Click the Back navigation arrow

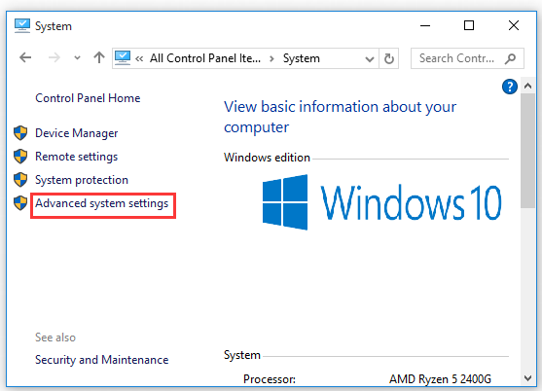tap(25, 57)
